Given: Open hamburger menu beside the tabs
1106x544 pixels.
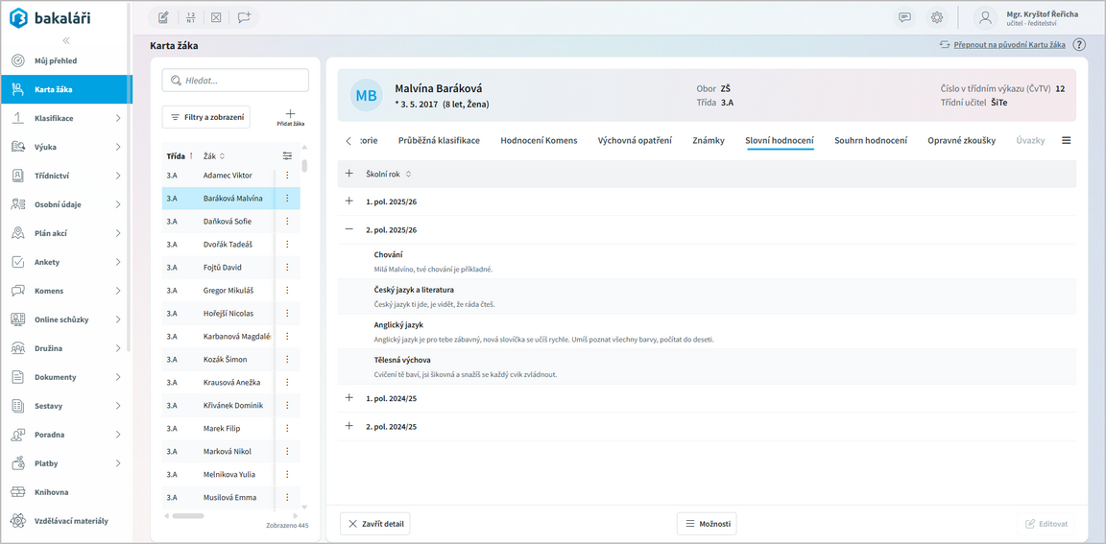Looking at the screenshot, I should click(1066, 141).
